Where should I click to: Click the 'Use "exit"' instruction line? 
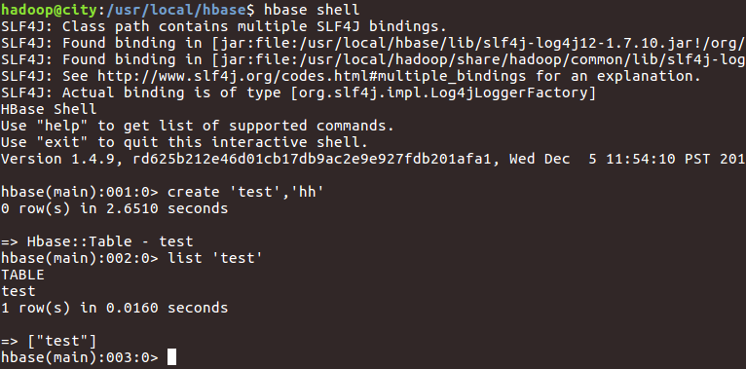(x=185, y=143)
